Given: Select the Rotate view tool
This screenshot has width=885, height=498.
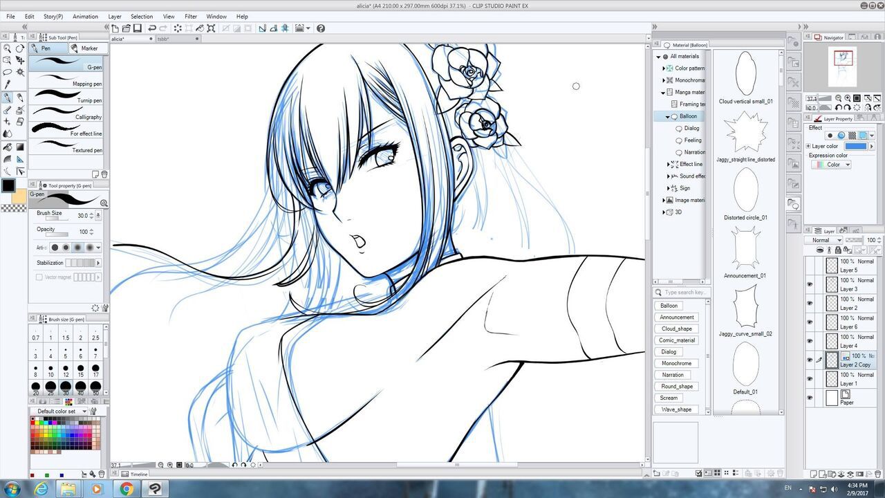Looking at the screenshot, I should pos(20,48).
